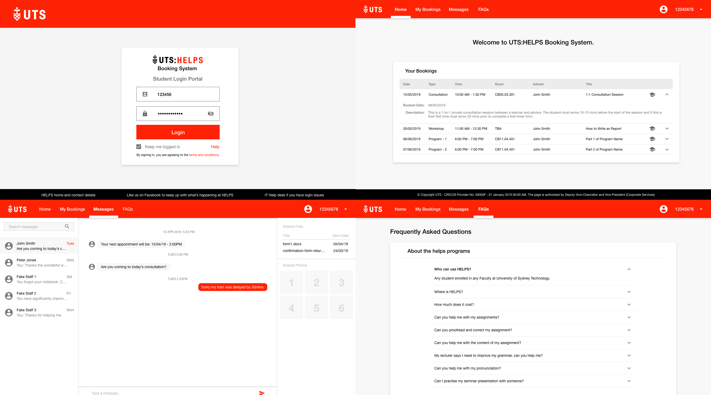Screen dimensions: 711x395
Task: Select My Bookings tab on the Home page
Action: (428, 9)
